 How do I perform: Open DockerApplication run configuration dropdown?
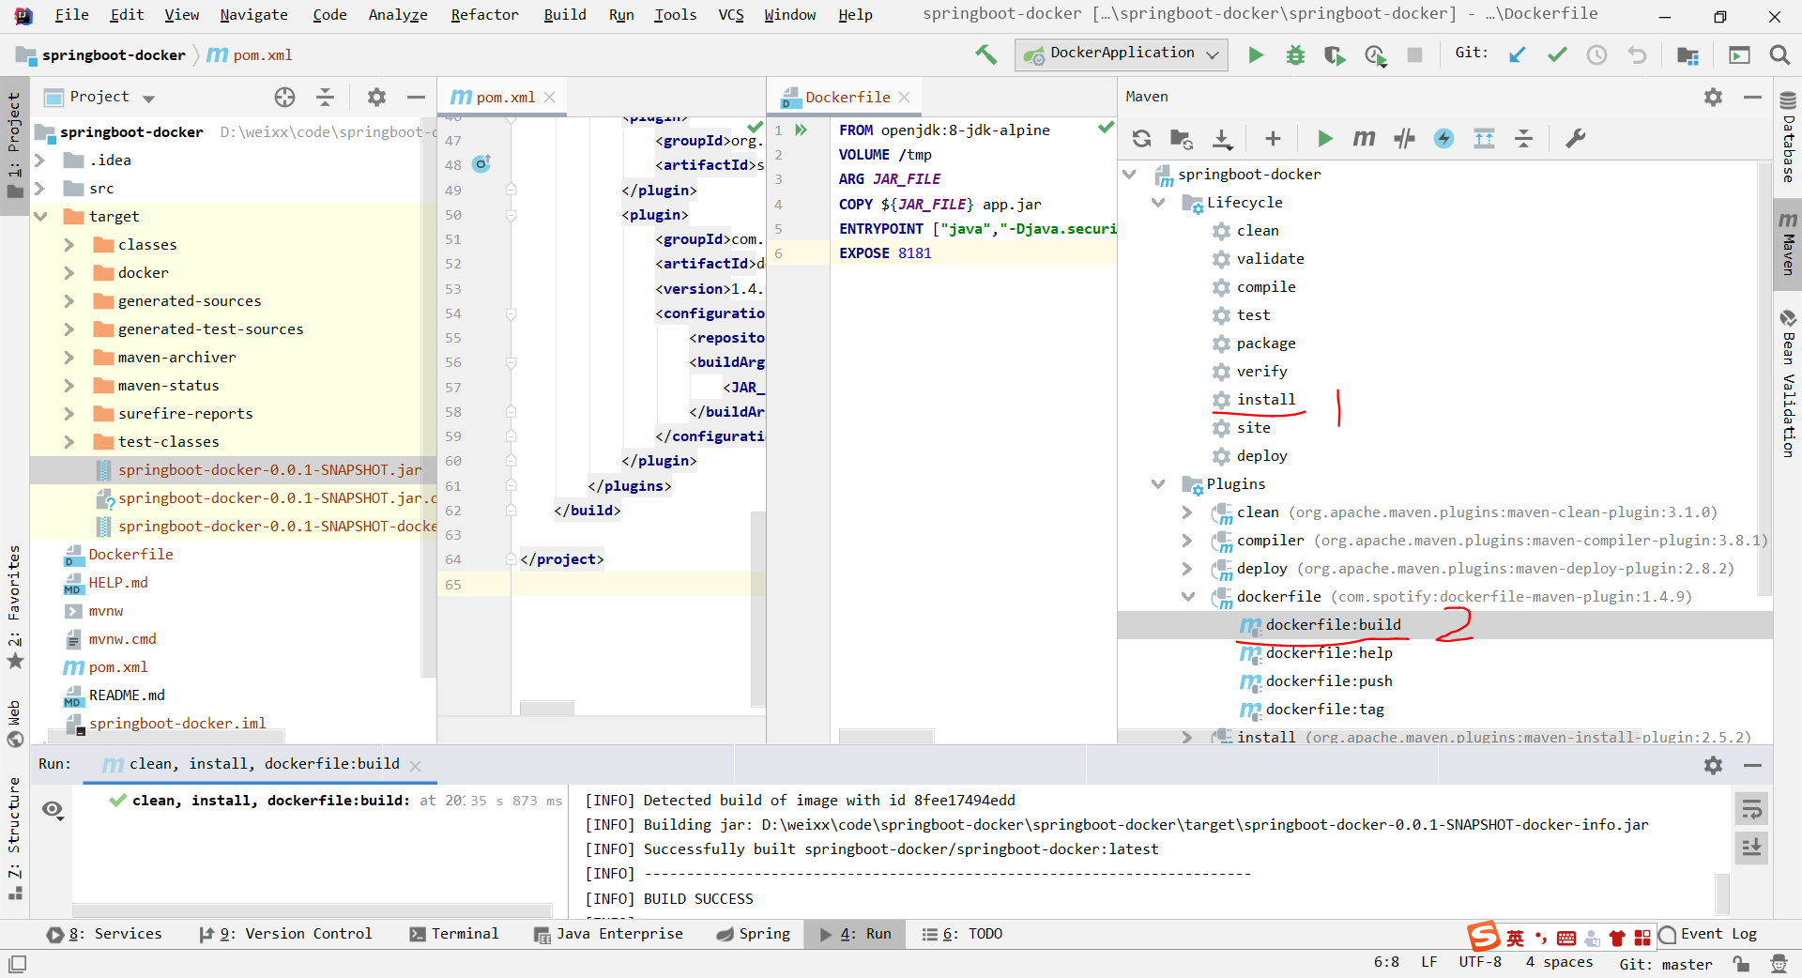(1122, 54)
